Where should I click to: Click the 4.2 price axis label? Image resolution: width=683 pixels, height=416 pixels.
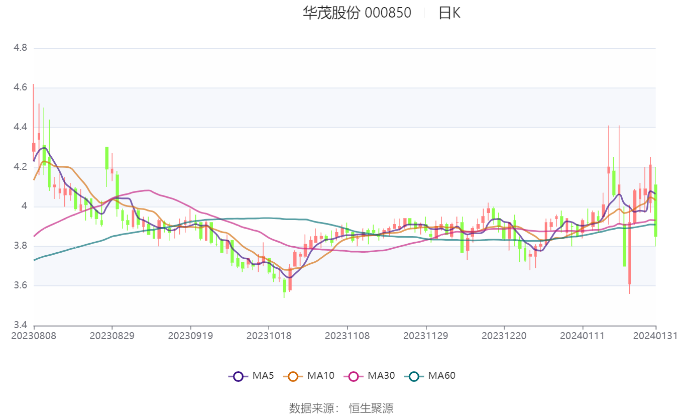click(x=20, y=167)
